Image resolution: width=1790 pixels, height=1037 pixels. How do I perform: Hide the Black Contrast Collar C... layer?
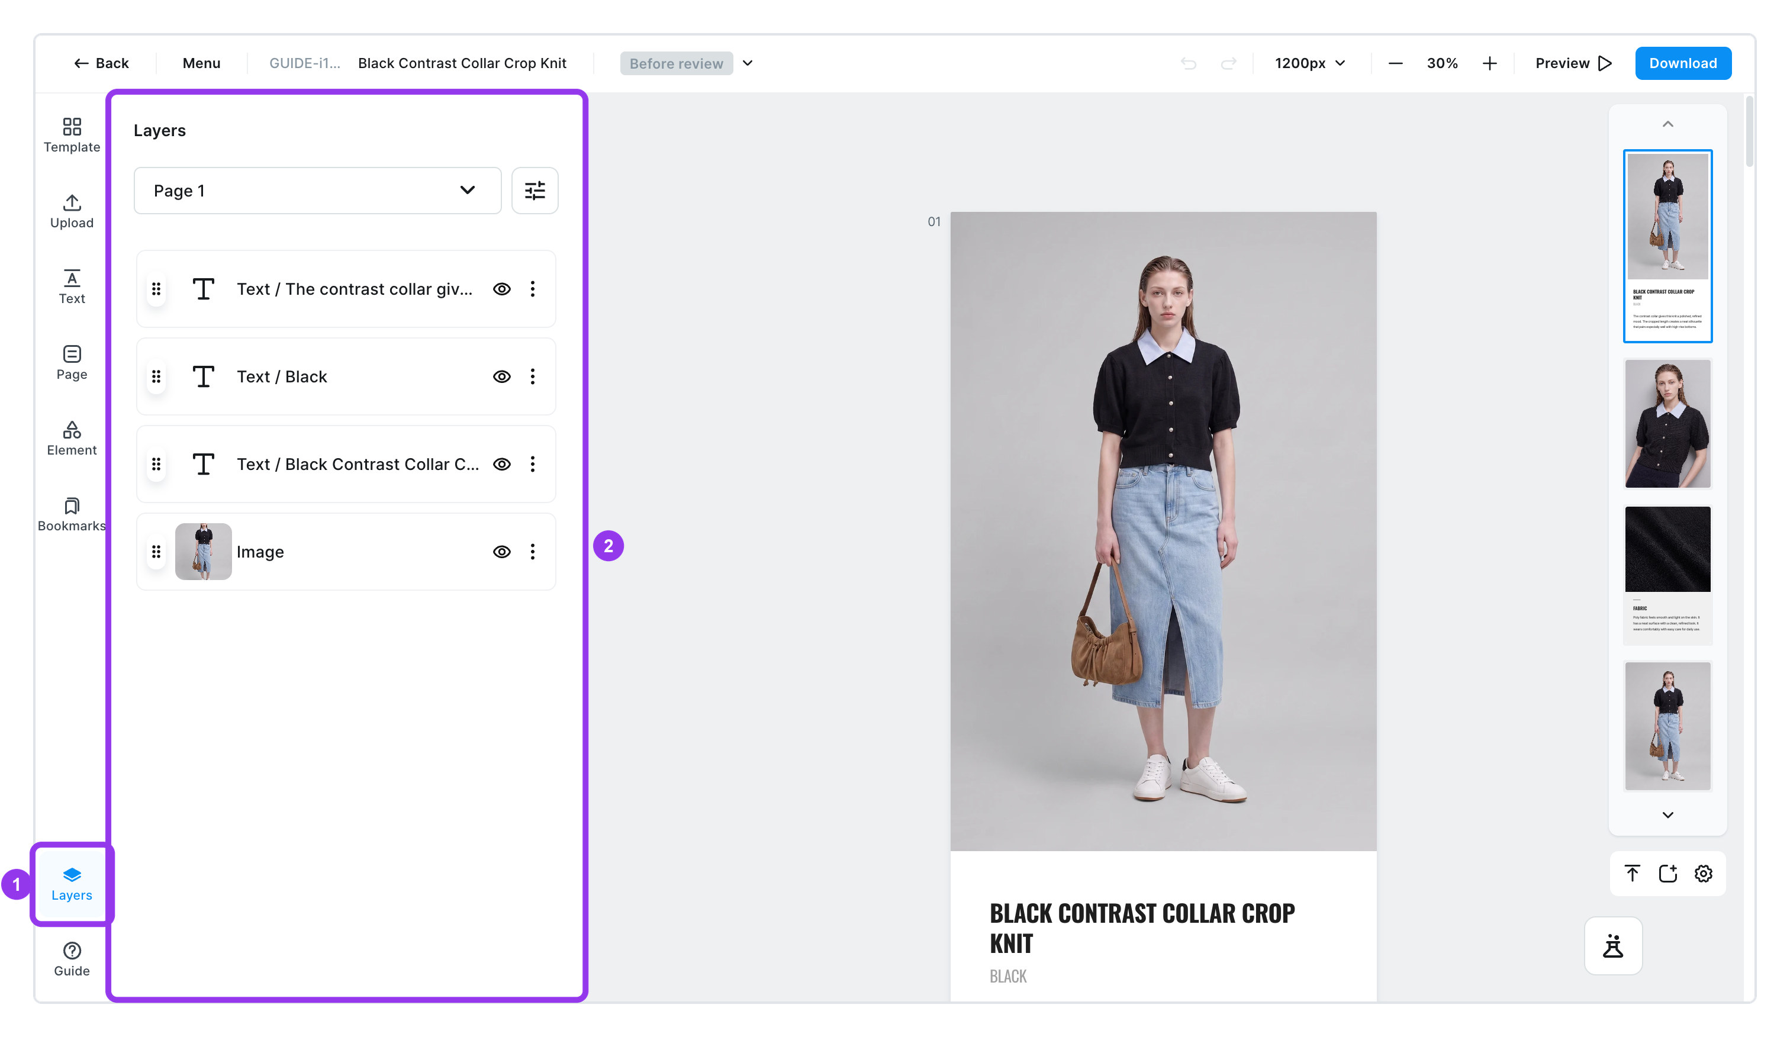point(501,465)
